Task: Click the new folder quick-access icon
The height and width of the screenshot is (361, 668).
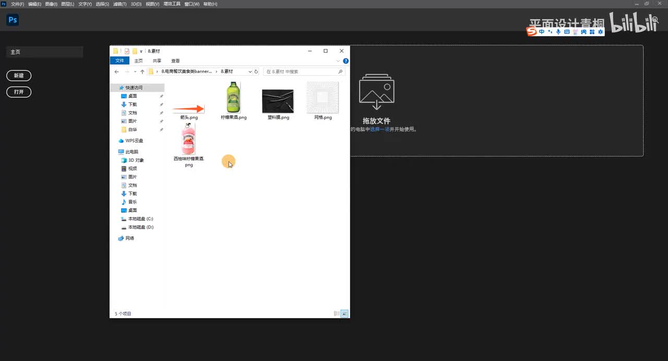Action: (135, 51)
